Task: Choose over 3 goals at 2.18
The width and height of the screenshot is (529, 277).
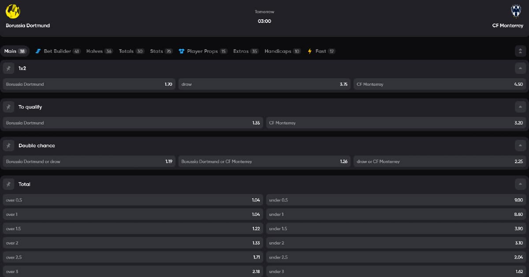Action: coord(133,271)
